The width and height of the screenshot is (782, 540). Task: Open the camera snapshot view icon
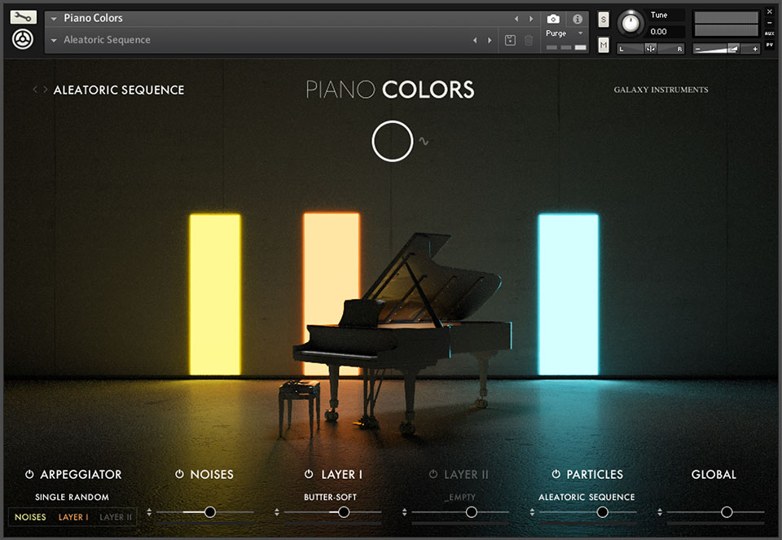click(553, 19)
